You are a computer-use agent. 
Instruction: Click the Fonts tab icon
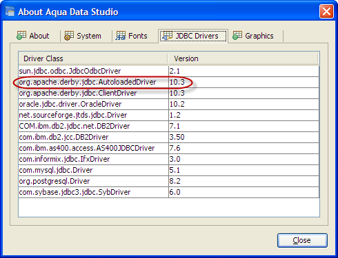(121, 36)
